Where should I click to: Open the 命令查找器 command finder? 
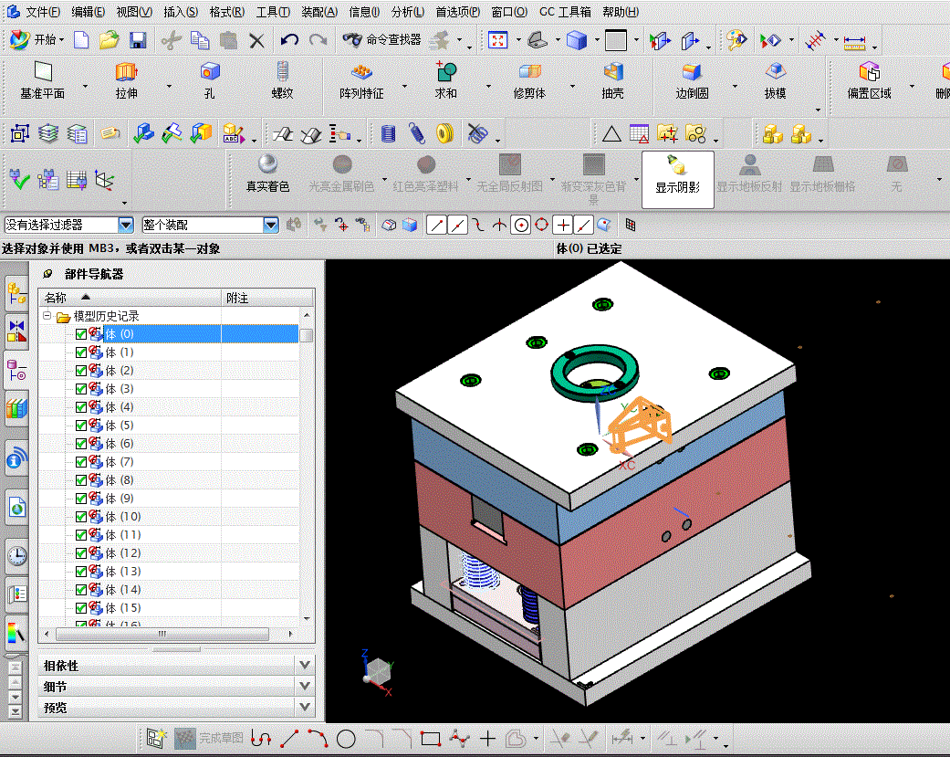pyautogui.click(x=381, y=40)
